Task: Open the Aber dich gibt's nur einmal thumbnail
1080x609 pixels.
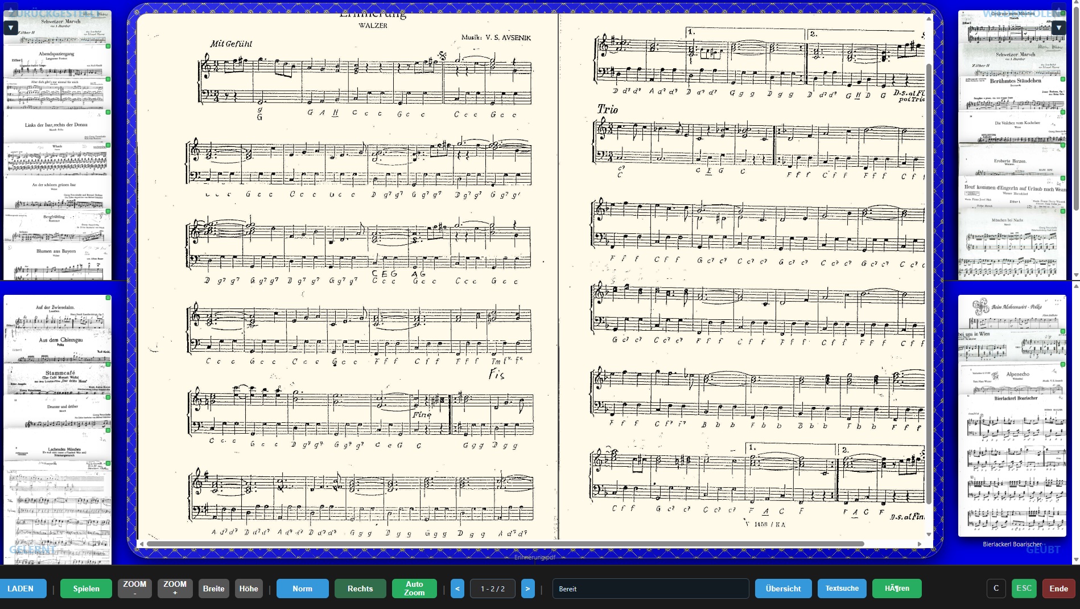Action: tap(57, 94)
